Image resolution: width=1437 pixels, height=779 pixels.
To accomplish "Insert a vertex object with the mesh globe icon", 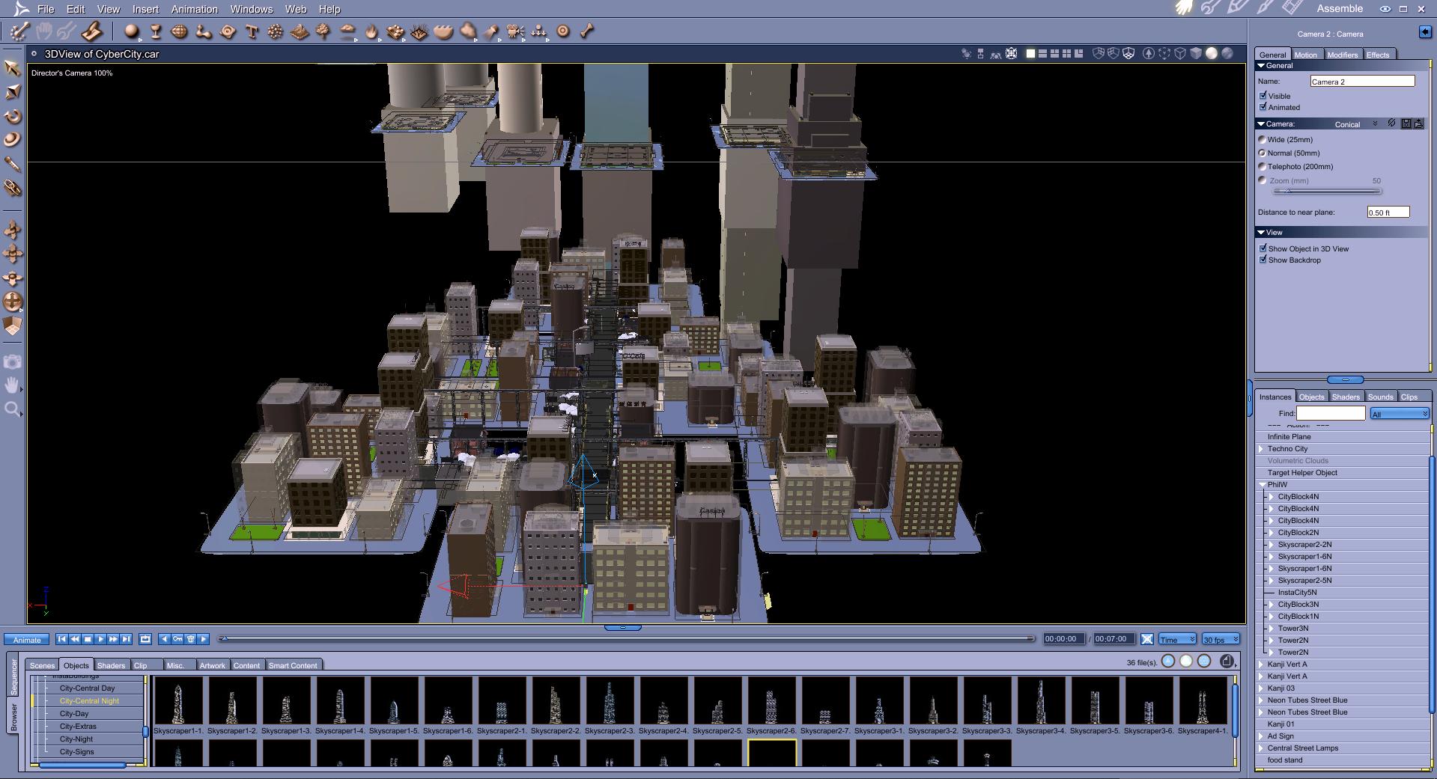I will tap(180, 31).
